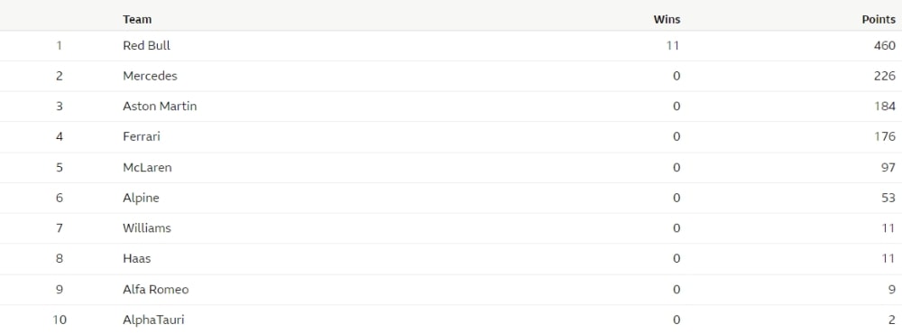Click the Points column header
Viewport: 902px width, 334px height.
tap(879, 20)
